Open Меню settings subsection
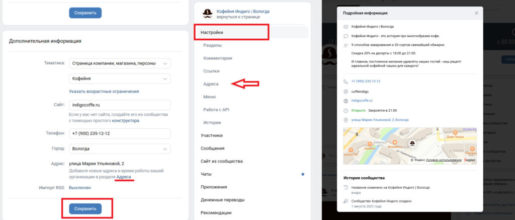The height and width of the screenshot is (220, 515). (x=210, y=97)
